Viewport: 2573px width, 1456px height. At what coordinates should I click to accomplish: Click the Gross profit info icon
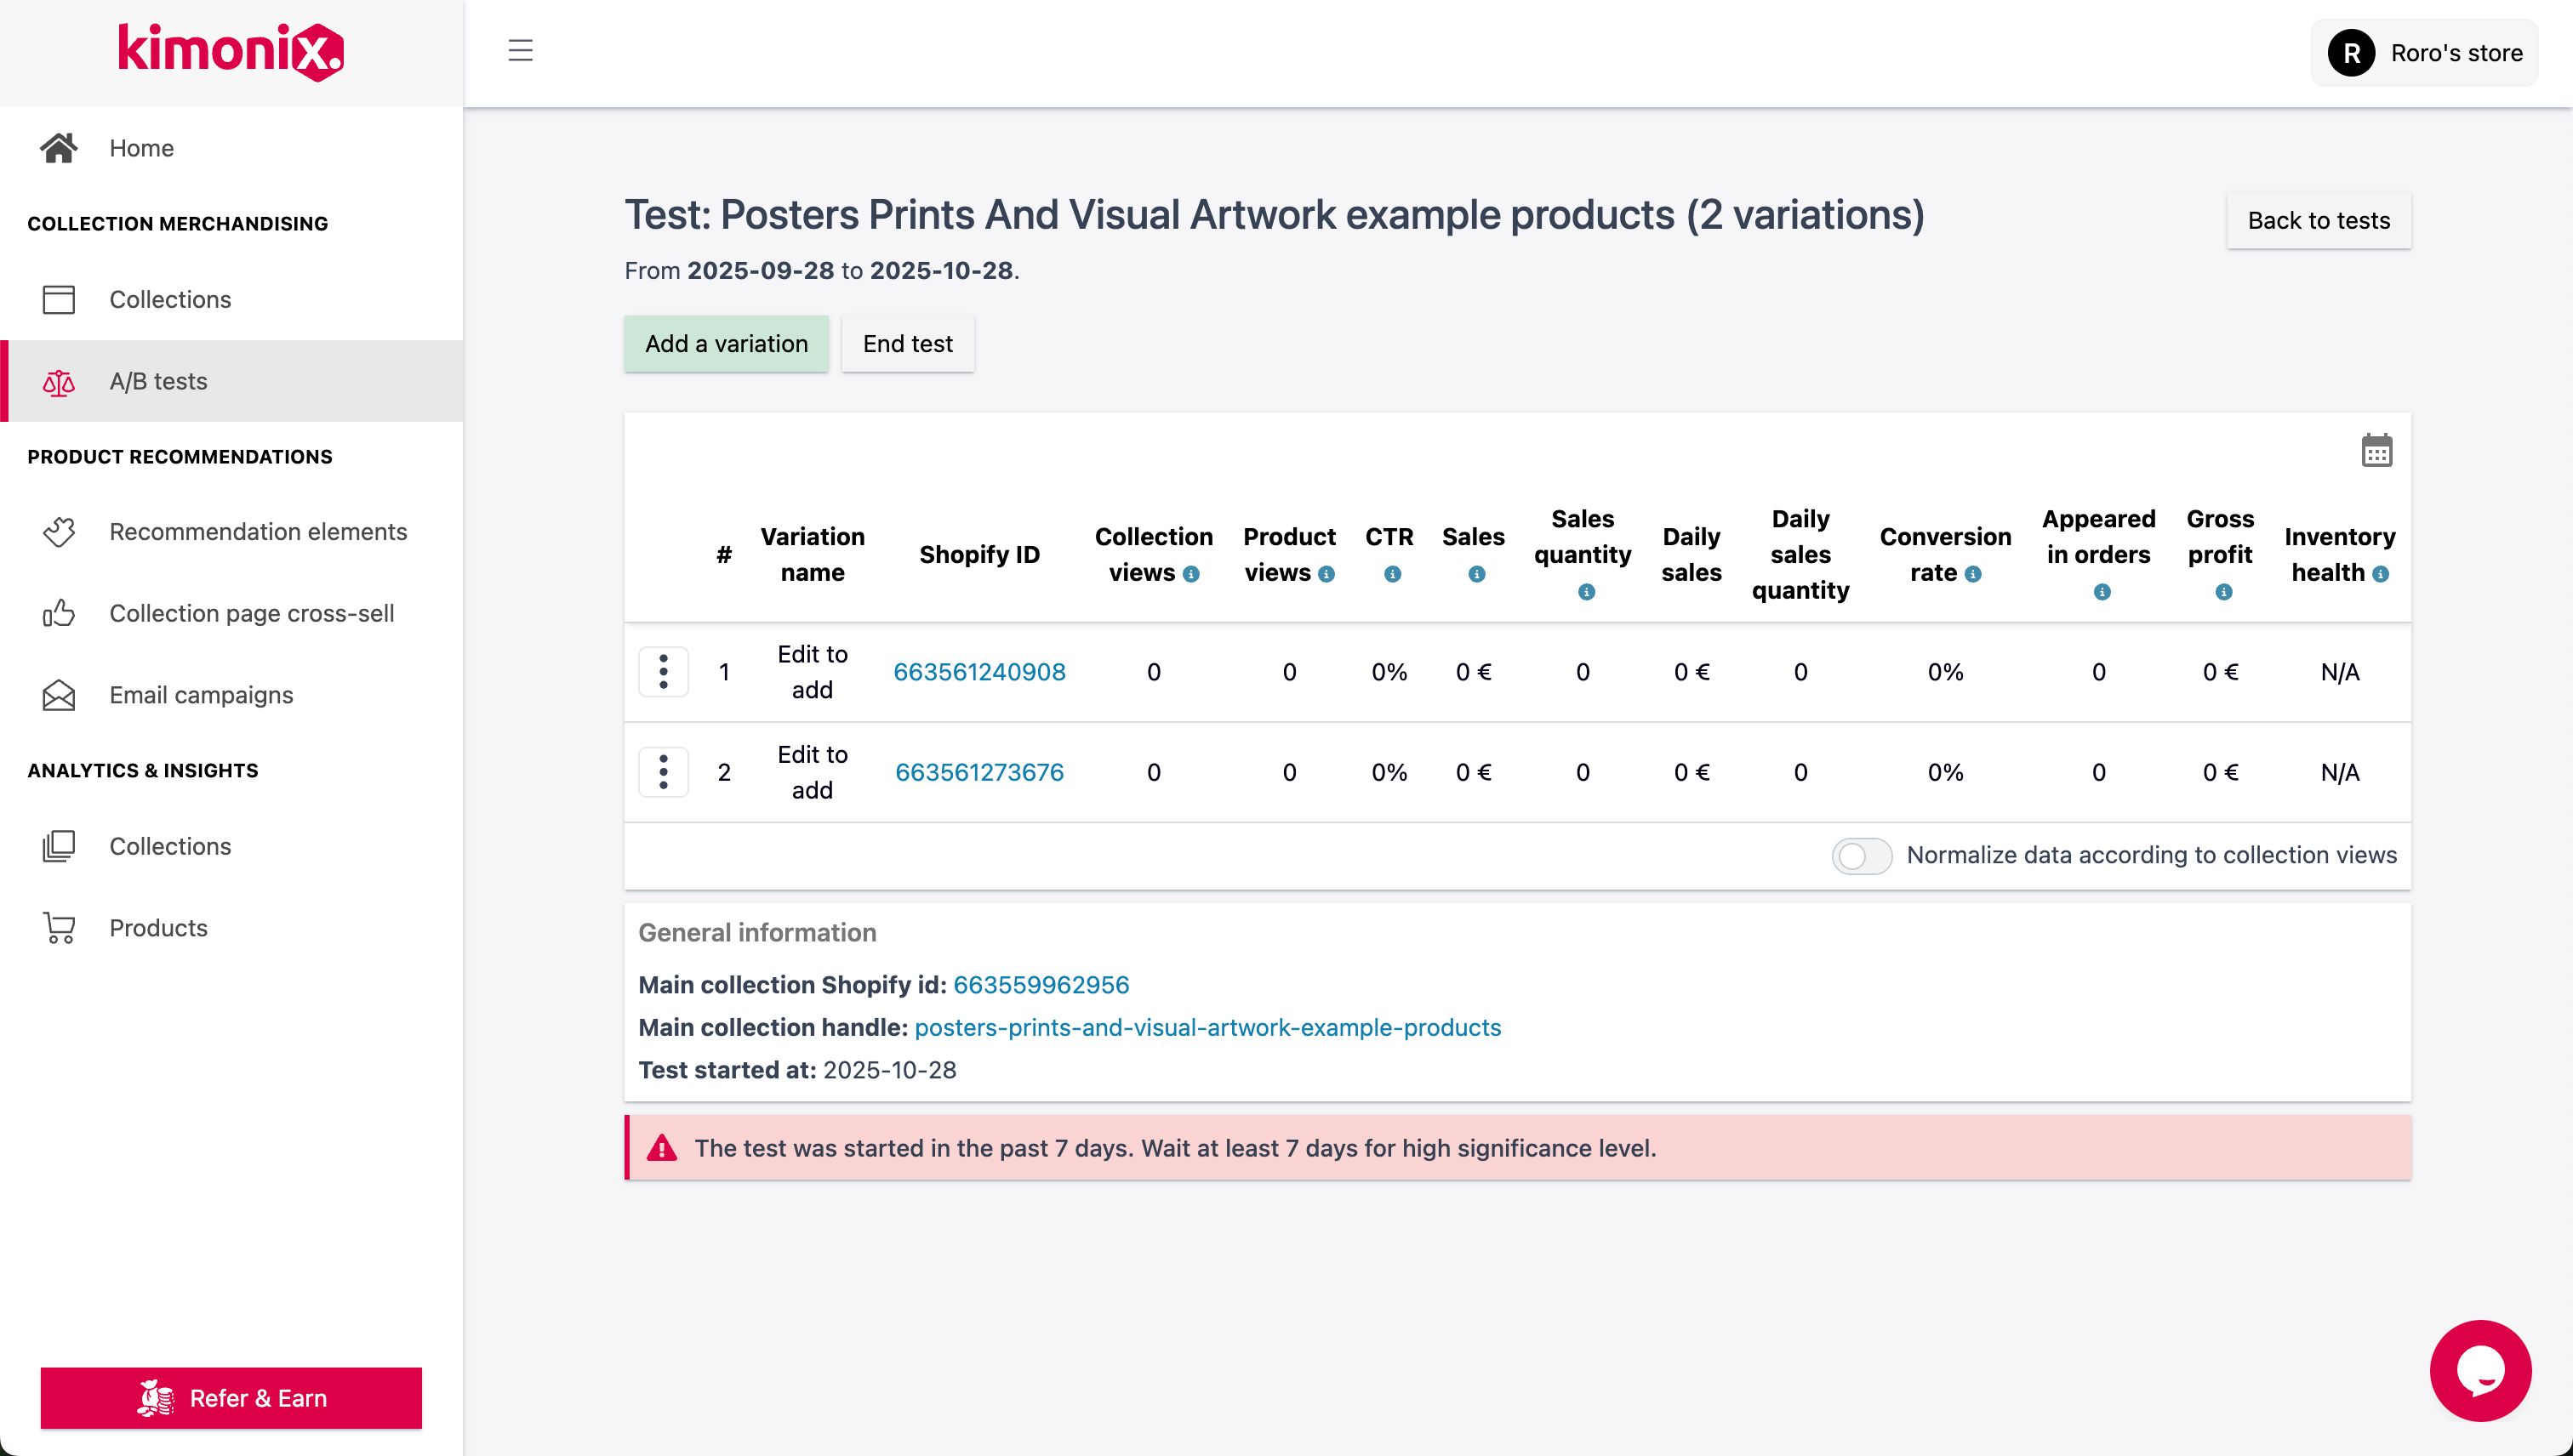[2224, 592]
